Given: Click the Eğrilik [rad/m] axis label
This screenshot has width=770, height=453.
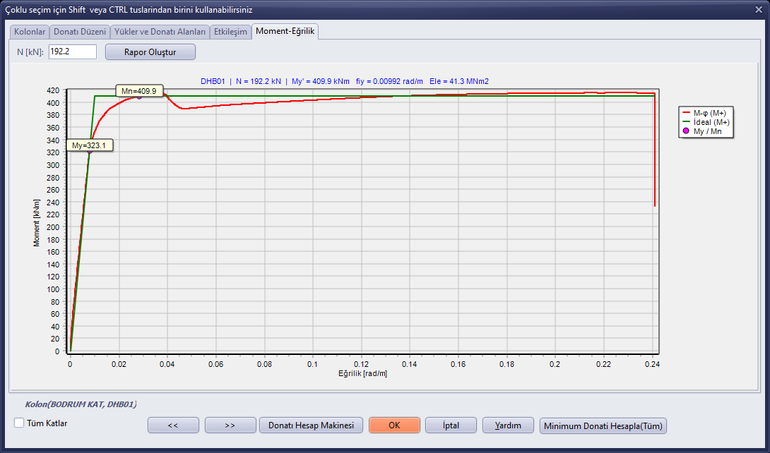Looking at the screenshot, I should [362, 373].
